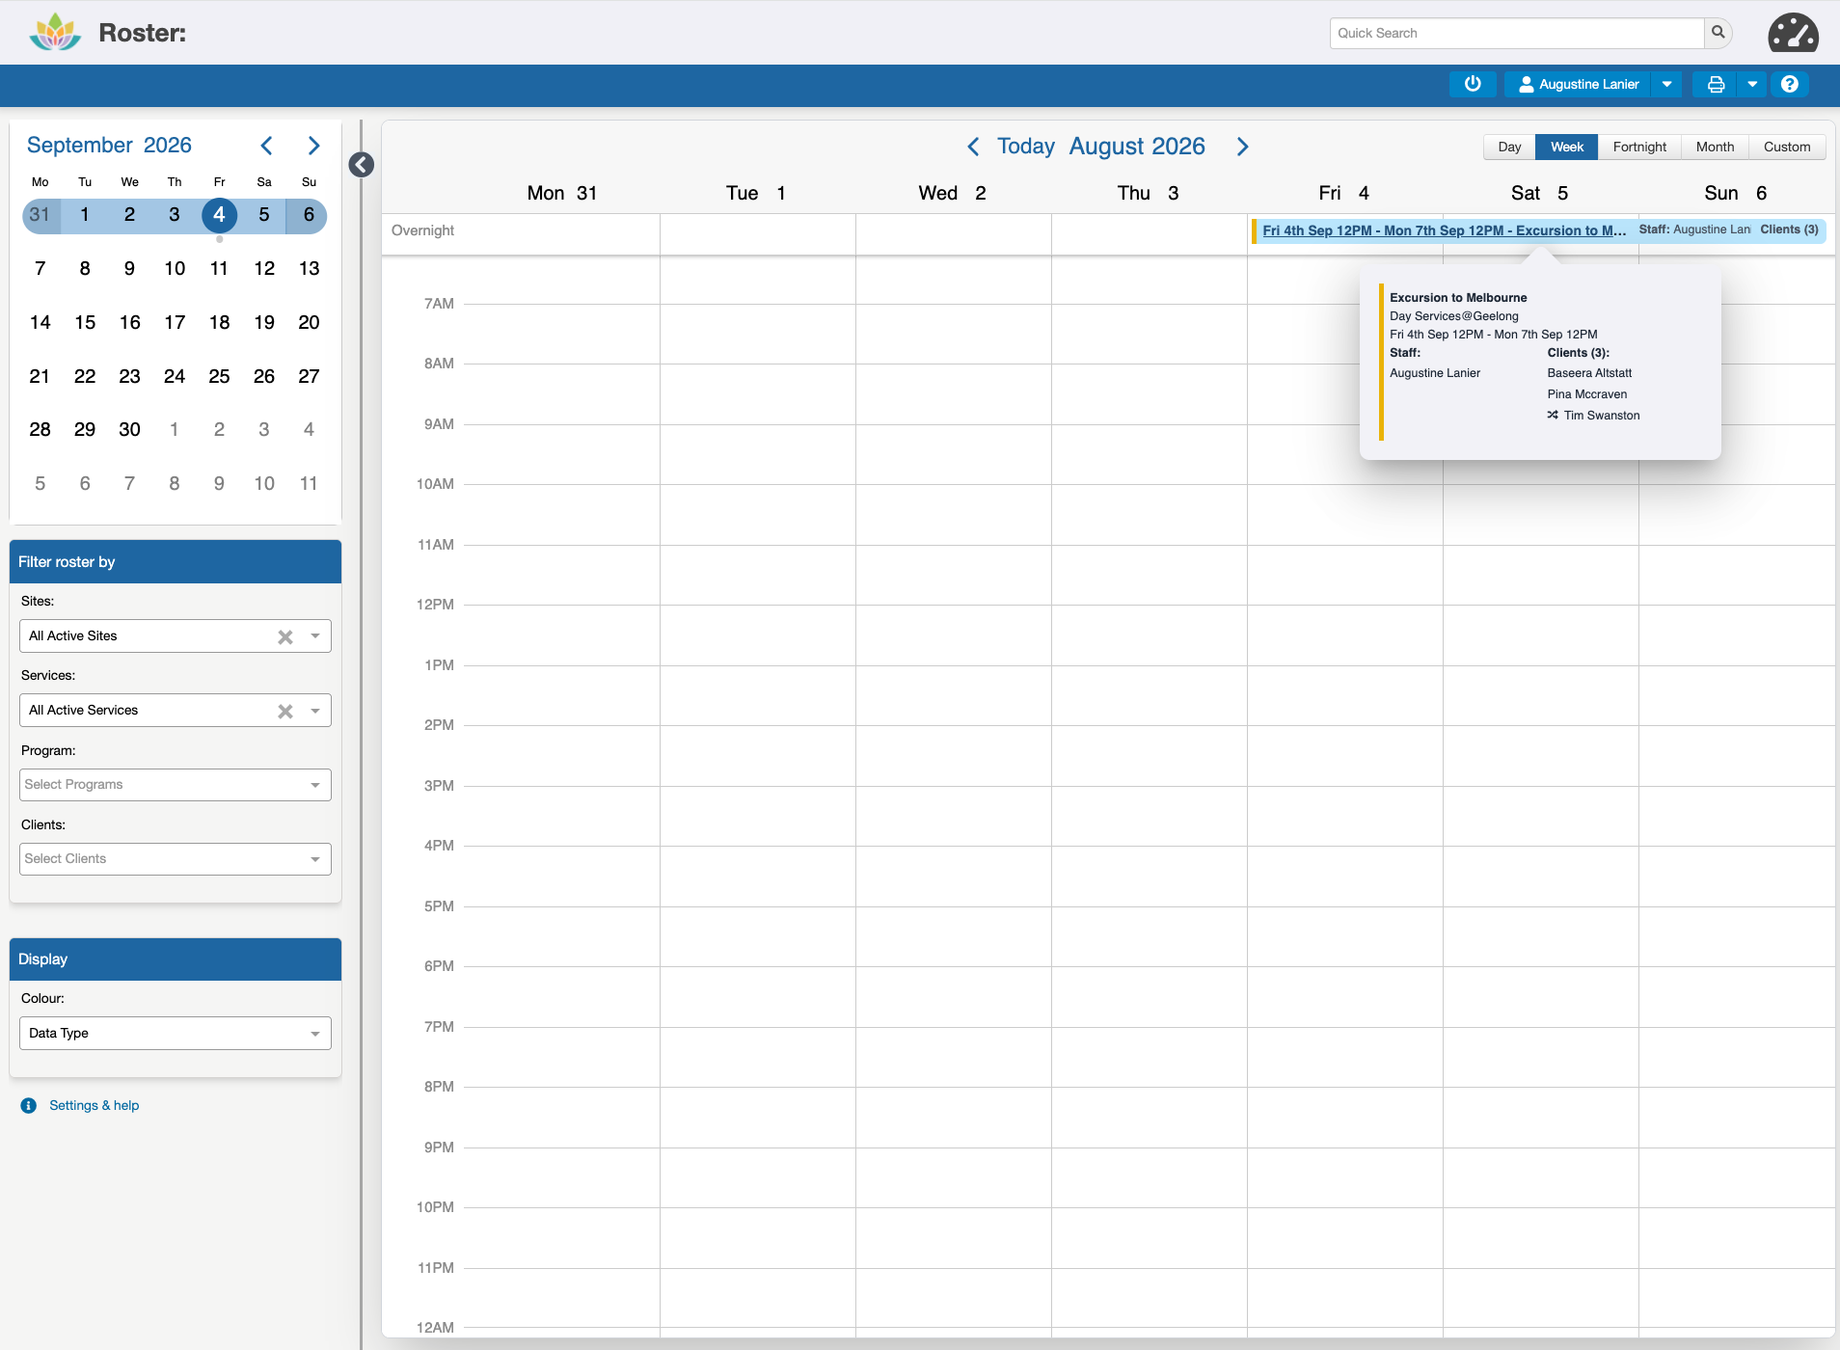
Task: Expand the Augustine Lanier user menu arrow
Action: coord(1666,85)
